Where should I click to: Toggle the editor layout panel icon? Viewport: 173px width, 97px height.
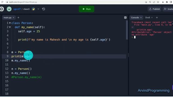[125, 18]
